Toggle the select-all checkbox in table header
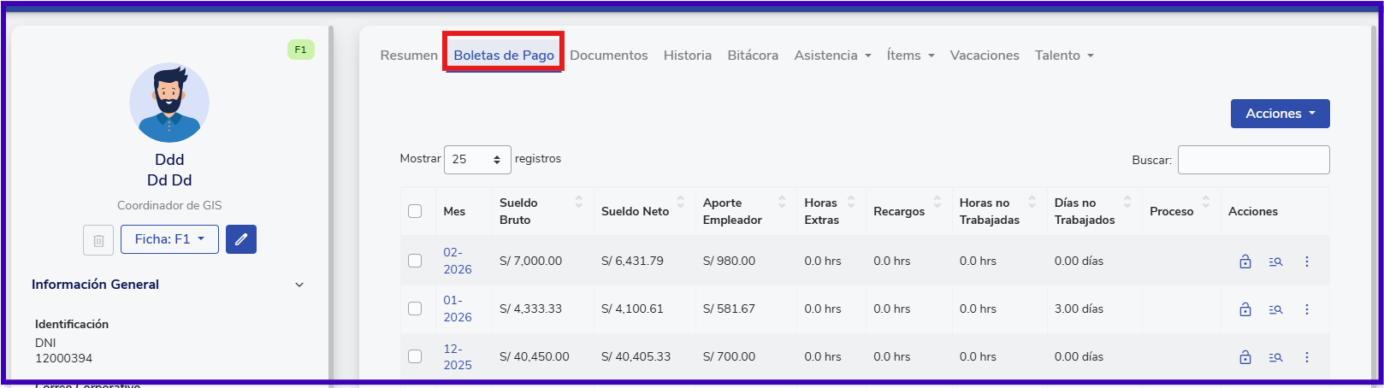Image resolution: width=1384 pixels, height=388 pixels. click(x=415, y=211)
